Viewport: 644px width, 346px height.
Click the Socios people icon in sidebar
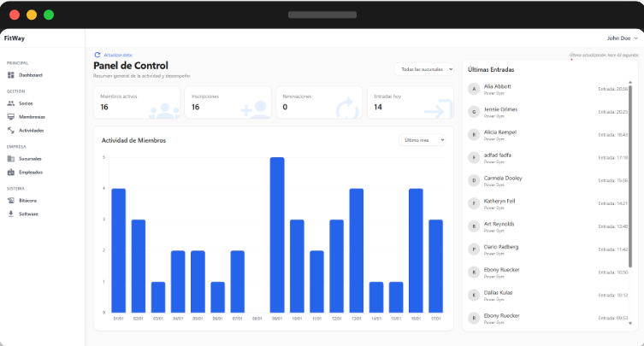(10, 103)
